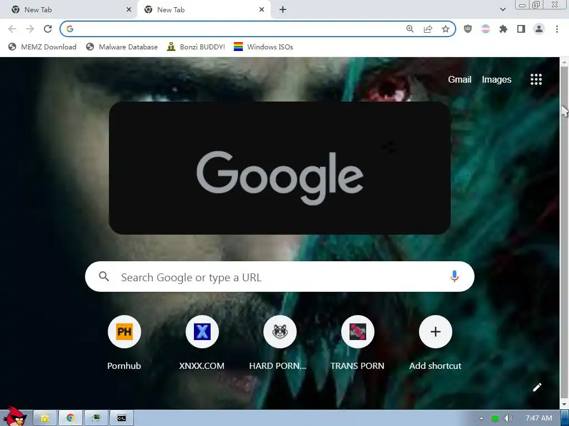Reload the page

48,29
